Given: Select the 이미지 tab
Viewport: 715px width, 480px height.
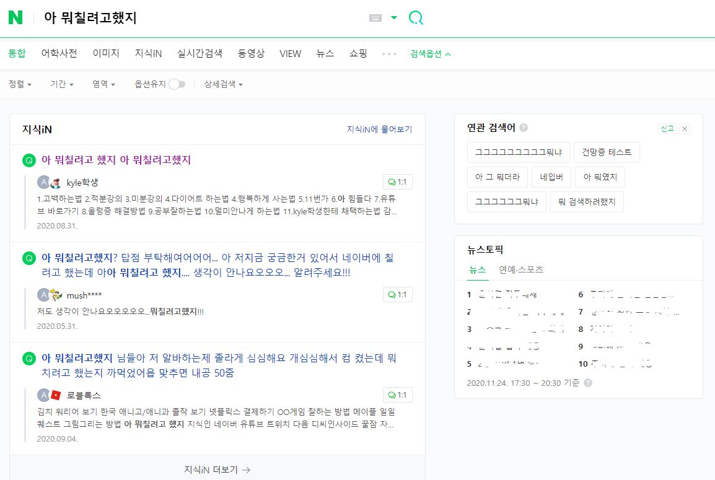Looking at the screenshot, I should (x=106, y=53).
